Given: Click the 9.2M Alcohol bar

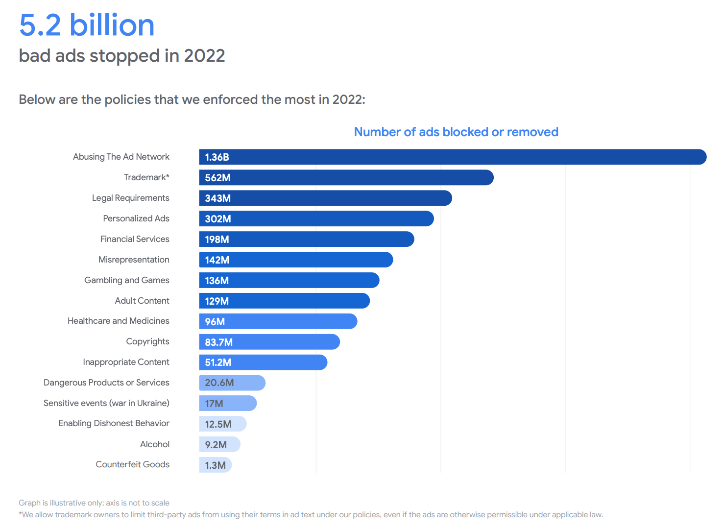Looking at the screenshot, I should [x=220, y=444].
